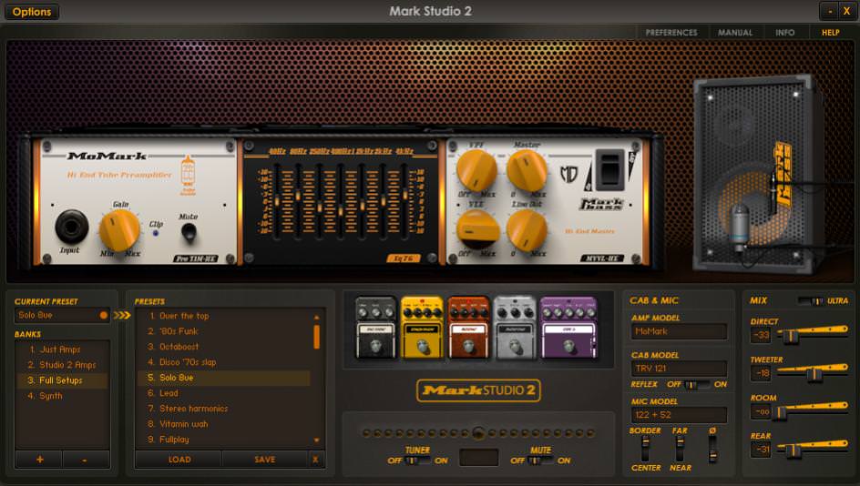
Task: Click the speaker cabinet image
Action: (758, 176)
